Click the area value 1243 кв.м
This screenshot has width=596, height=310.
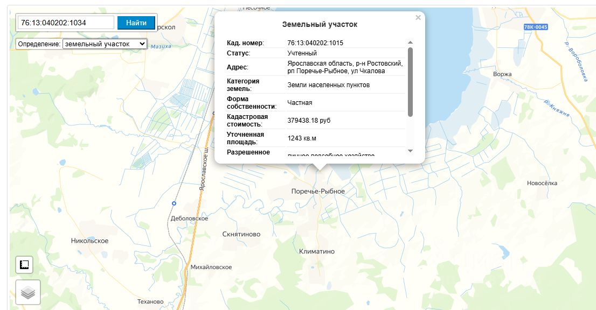point(302,138)
